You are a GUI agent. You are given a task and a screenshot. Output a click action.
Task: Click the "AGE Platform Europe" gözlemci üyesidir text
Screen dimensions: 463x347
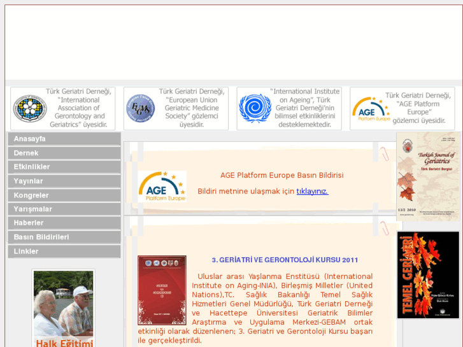tap(418, 108)
